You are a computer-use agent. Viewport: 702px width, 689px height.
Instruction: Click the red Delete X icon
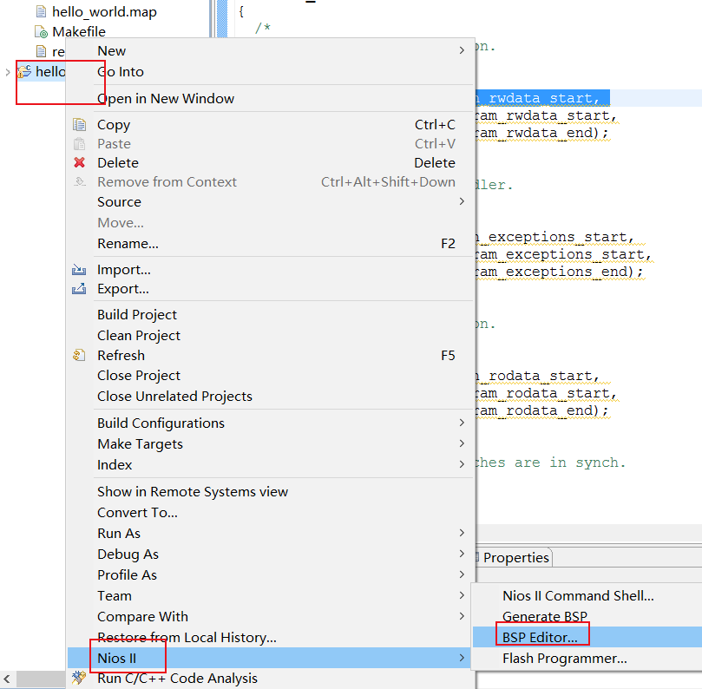(79, 162)
